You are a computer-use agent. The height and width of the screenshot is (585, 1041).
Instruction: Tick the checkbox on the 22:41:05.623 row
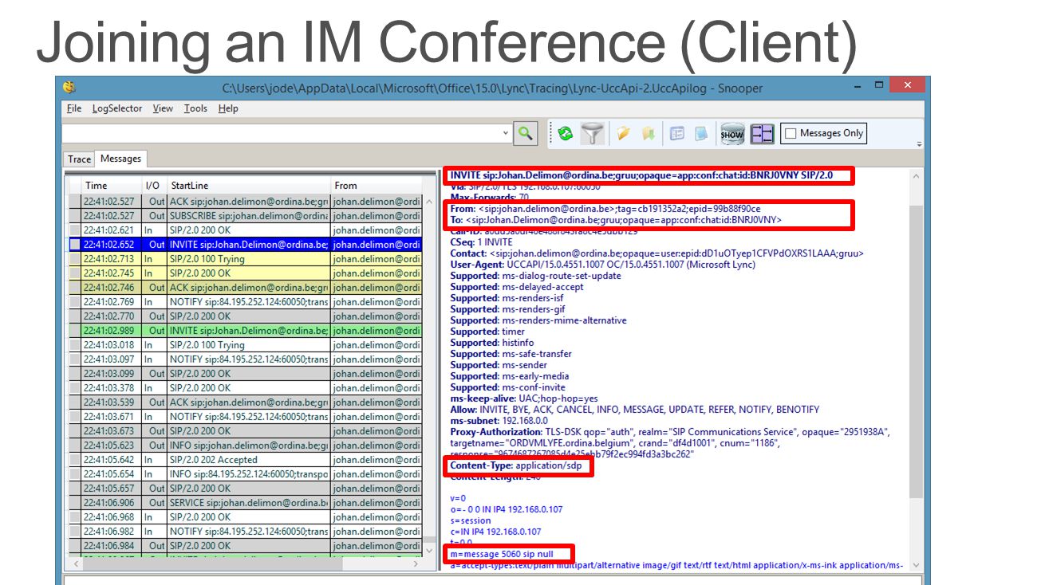click(75, 446)
